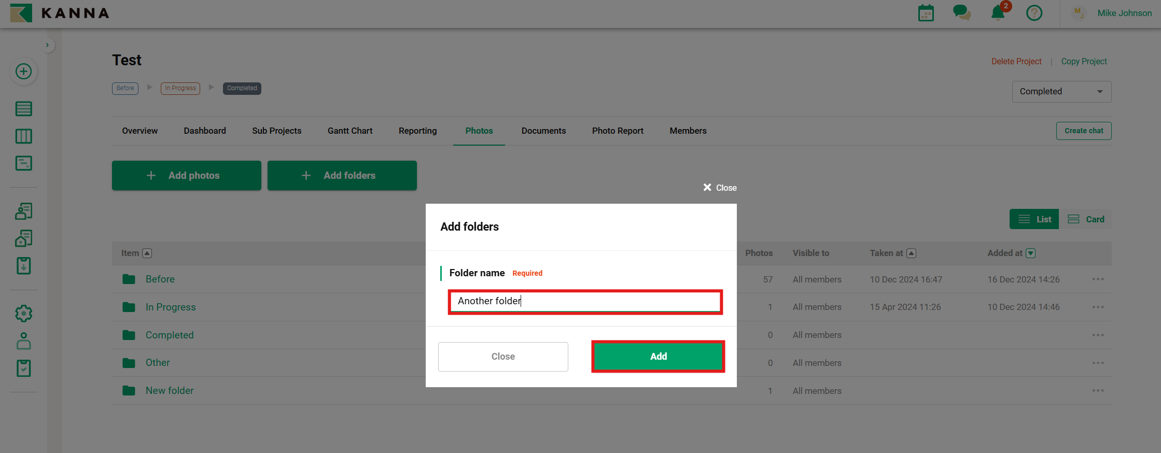Switch to List view
Viewport: 1161px width, 453px height.
[x=1034, y=219]
